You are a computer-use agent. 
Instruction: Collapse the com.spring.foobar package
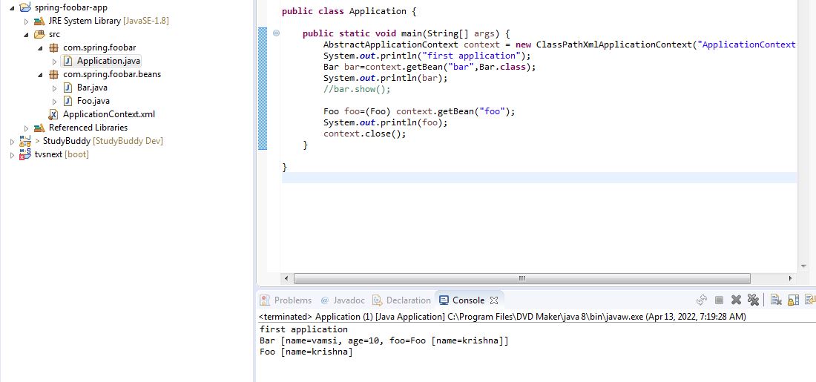point(41,48)
